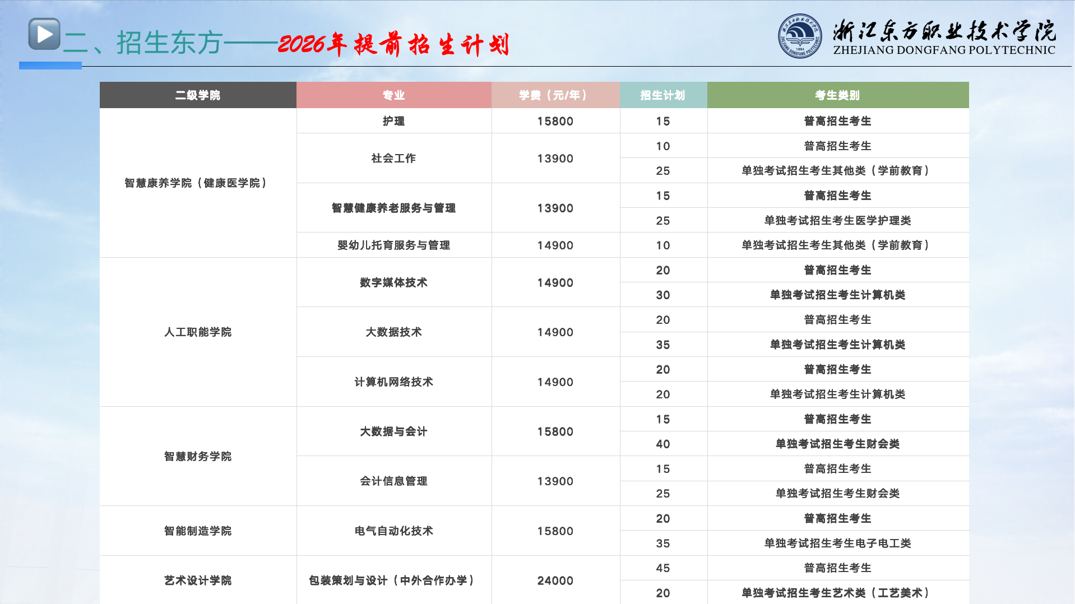Select the 14900 tuition for 婴幼儿托育服务与管理
This screenshot has width=1075, height=604.
[x=555, y=245]
